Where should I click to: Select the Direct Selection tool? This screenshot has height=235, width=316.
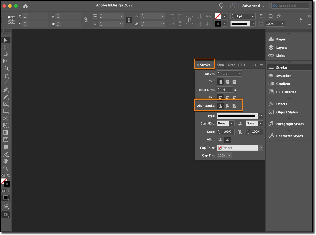click(x=6, y=47)
